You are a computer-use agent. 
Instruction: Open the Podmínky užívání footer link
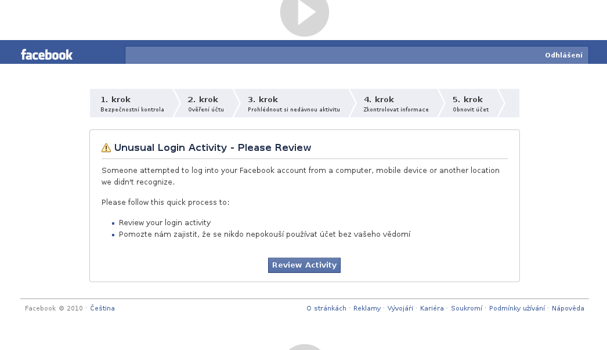[x=517, y=308]
